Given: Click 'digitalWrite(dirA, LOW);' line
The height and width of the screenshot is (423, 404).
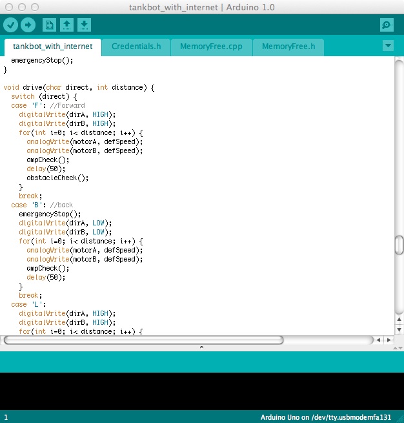Looking at the screenshot, I should pos(65,223).
